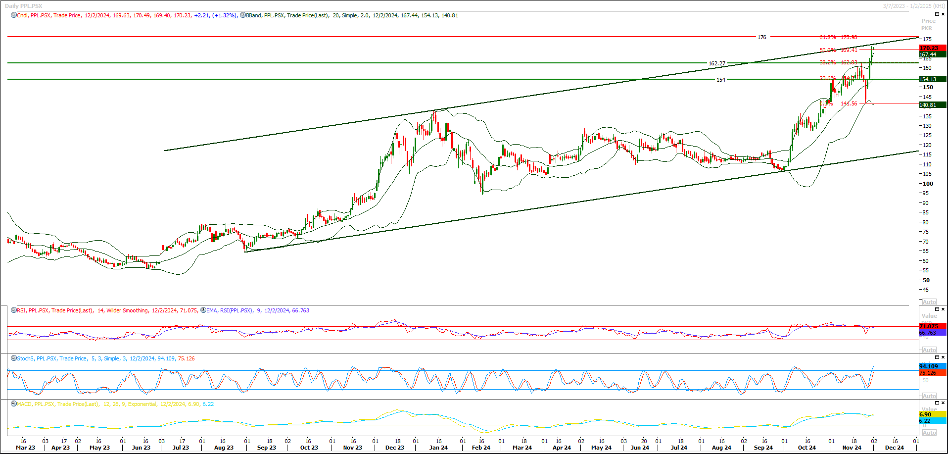Toggle Auto scaling on the MACD pane
The image size is (948, 454).
pyautogui.click(x=929, y=433)
